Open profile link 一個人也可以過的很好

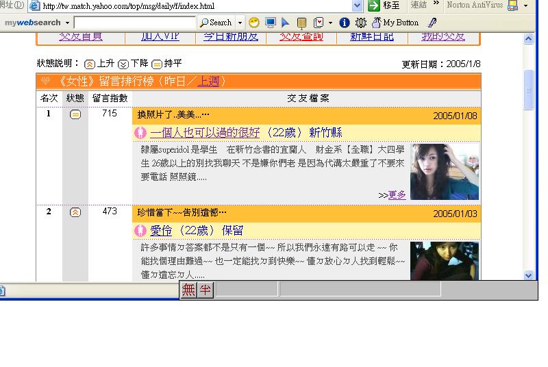coord(205,132)
